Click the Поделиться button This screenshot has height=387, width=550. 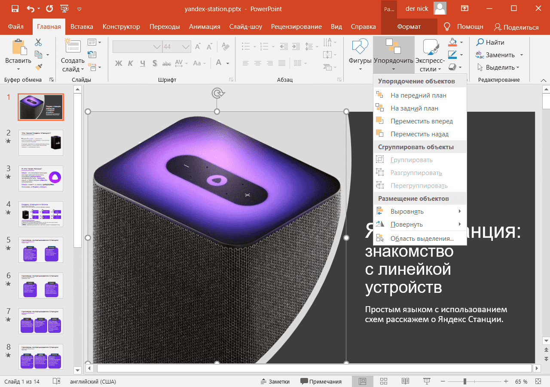pos(516,27)
